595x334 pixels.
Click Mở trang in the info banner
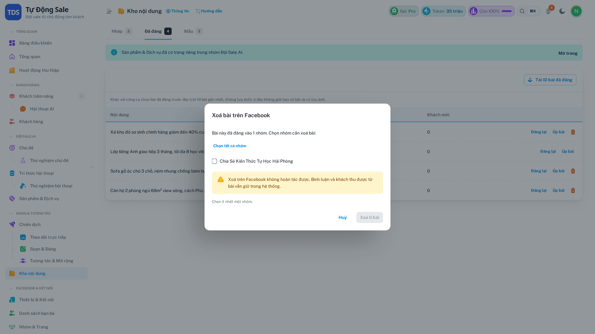coord(568,53)
